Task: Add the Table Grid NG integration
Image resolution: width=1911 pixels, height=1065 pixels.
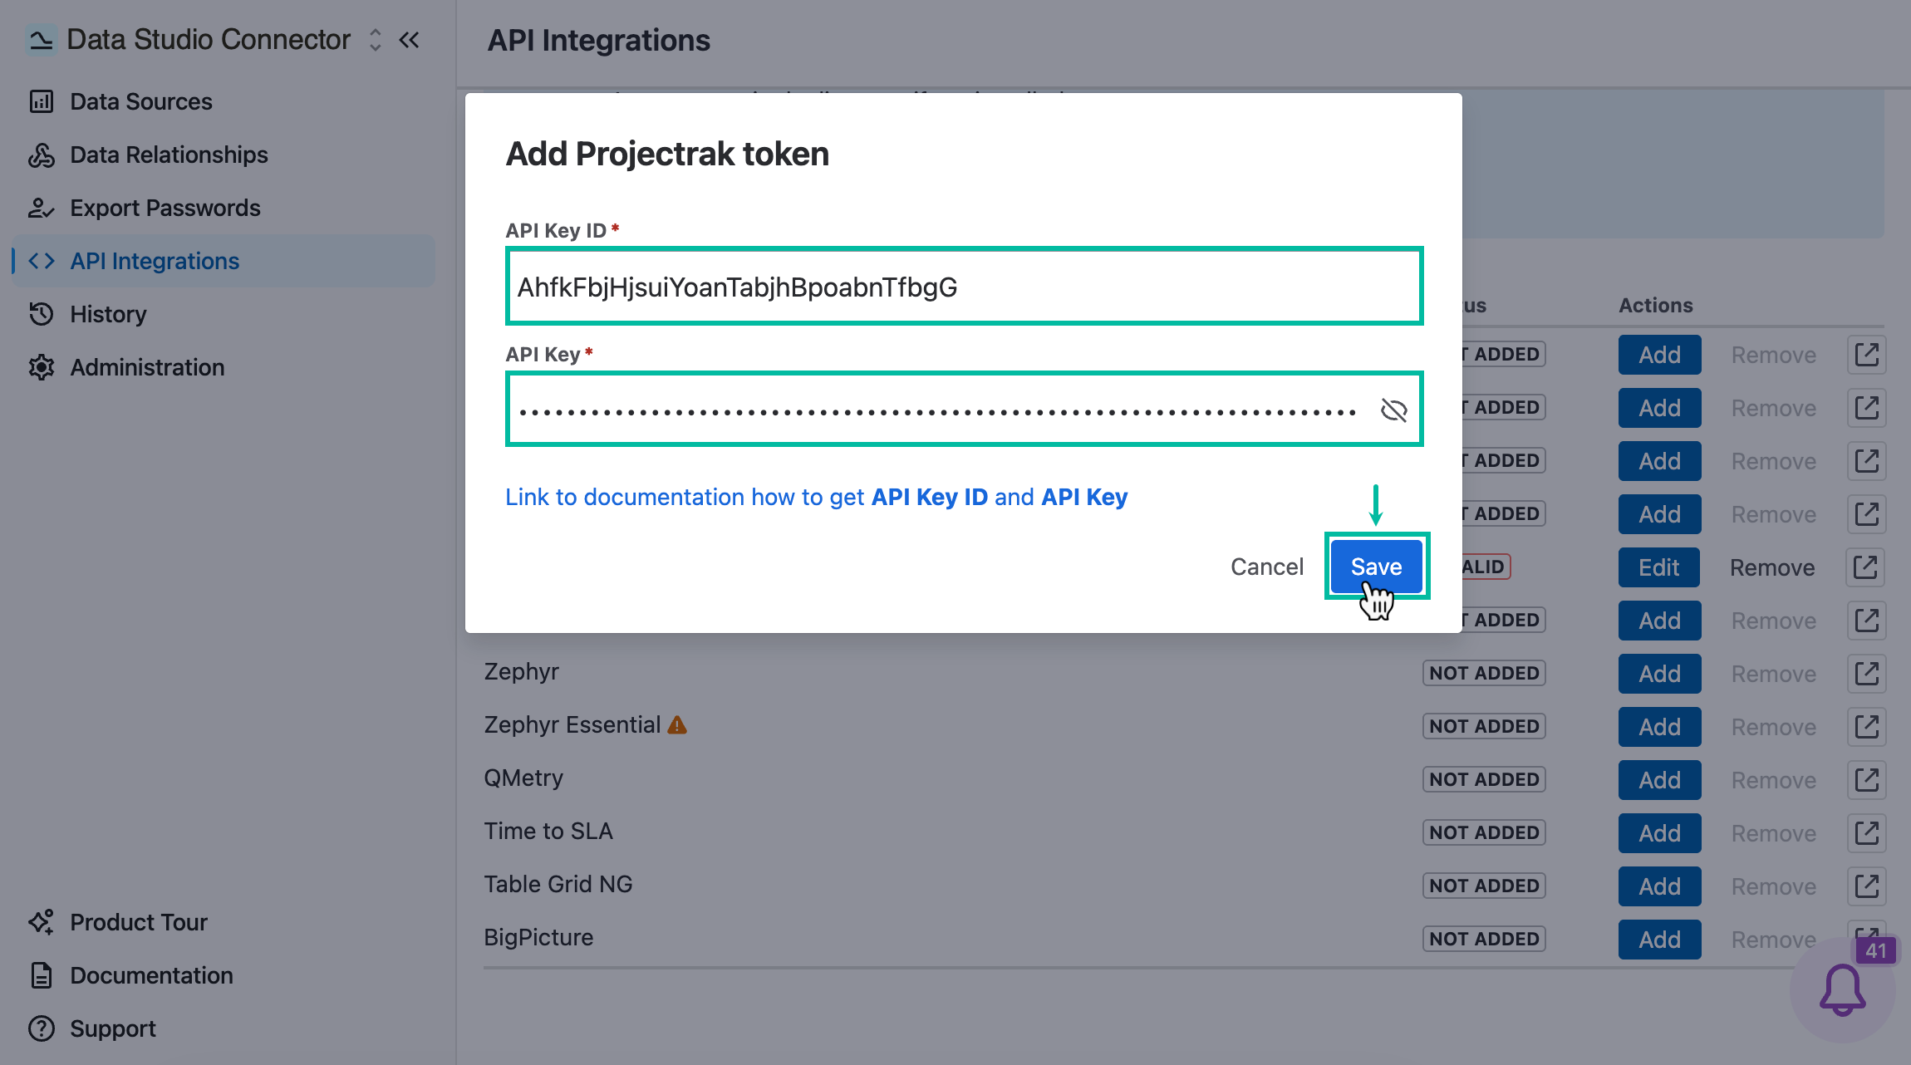Action: point(1659,886)
